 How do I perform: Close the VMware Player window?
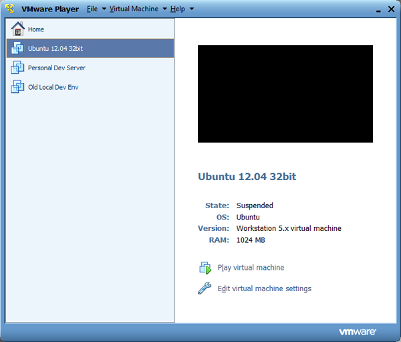click(x=391, y=9)
